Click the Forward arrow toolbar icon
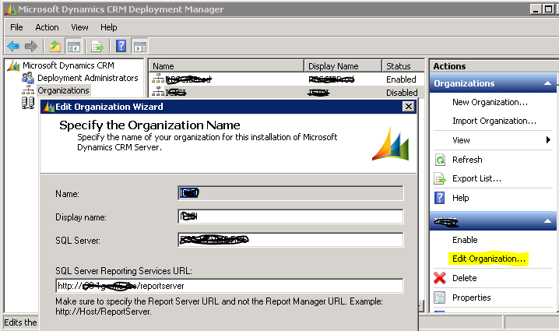Viewport: 559px width, 331px height. [31, 46]
